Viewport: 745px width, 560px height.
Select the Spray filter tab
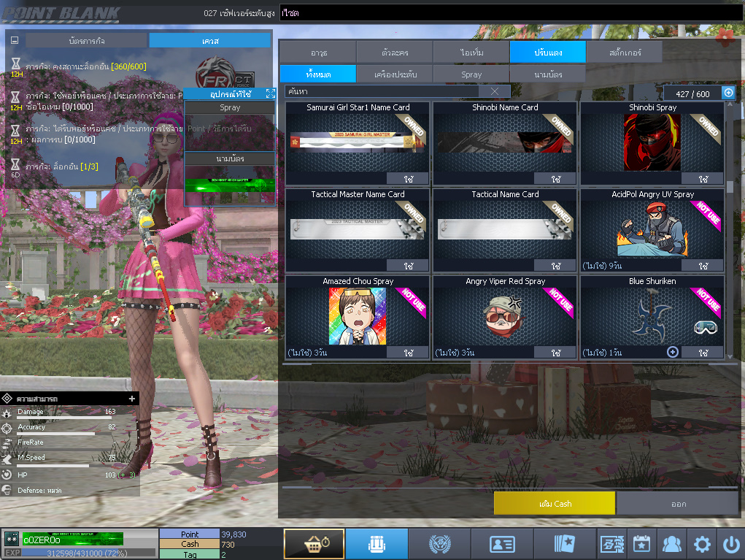coord(471,74)
